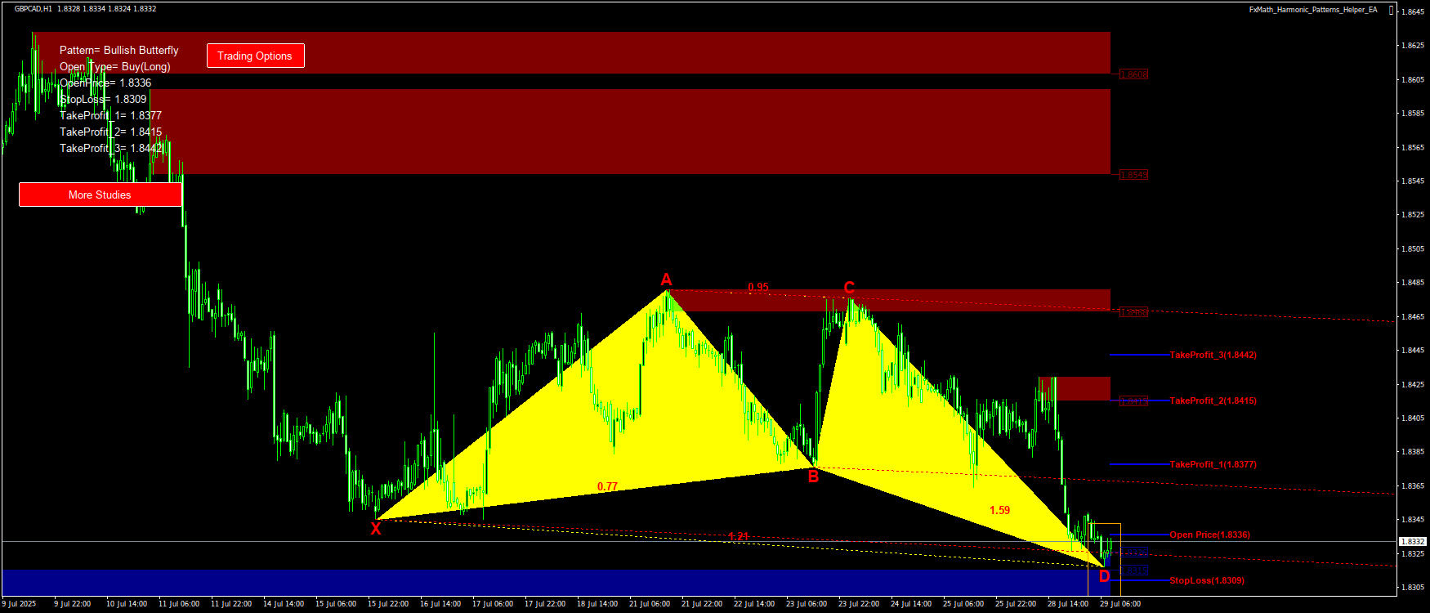Click the 1.59 ratio label on CD leg
Viewport: 1430px width, 613px height.
[x=999, y=510]
